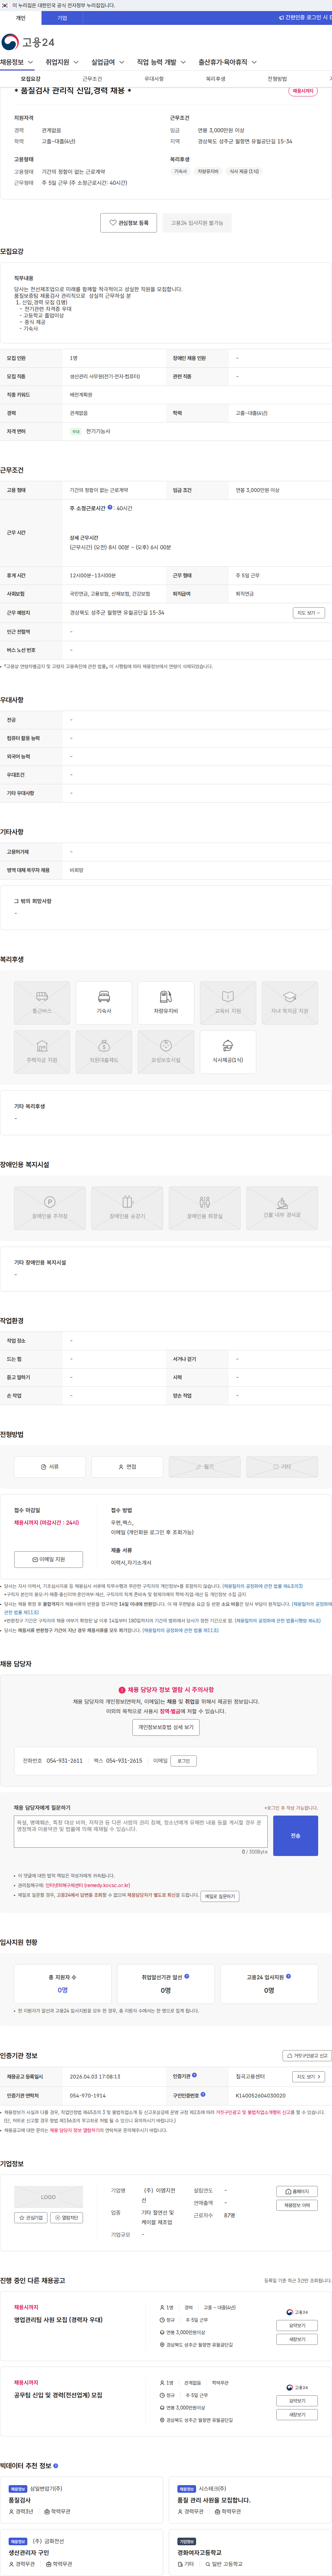Open the 경화여자고등학교 card
Screen dimensions: 332x2576
coord(250,2552)
